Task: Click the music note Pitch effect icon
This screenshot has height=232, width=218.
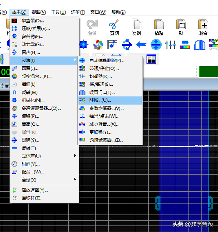Action: click(x=112, y=45)
